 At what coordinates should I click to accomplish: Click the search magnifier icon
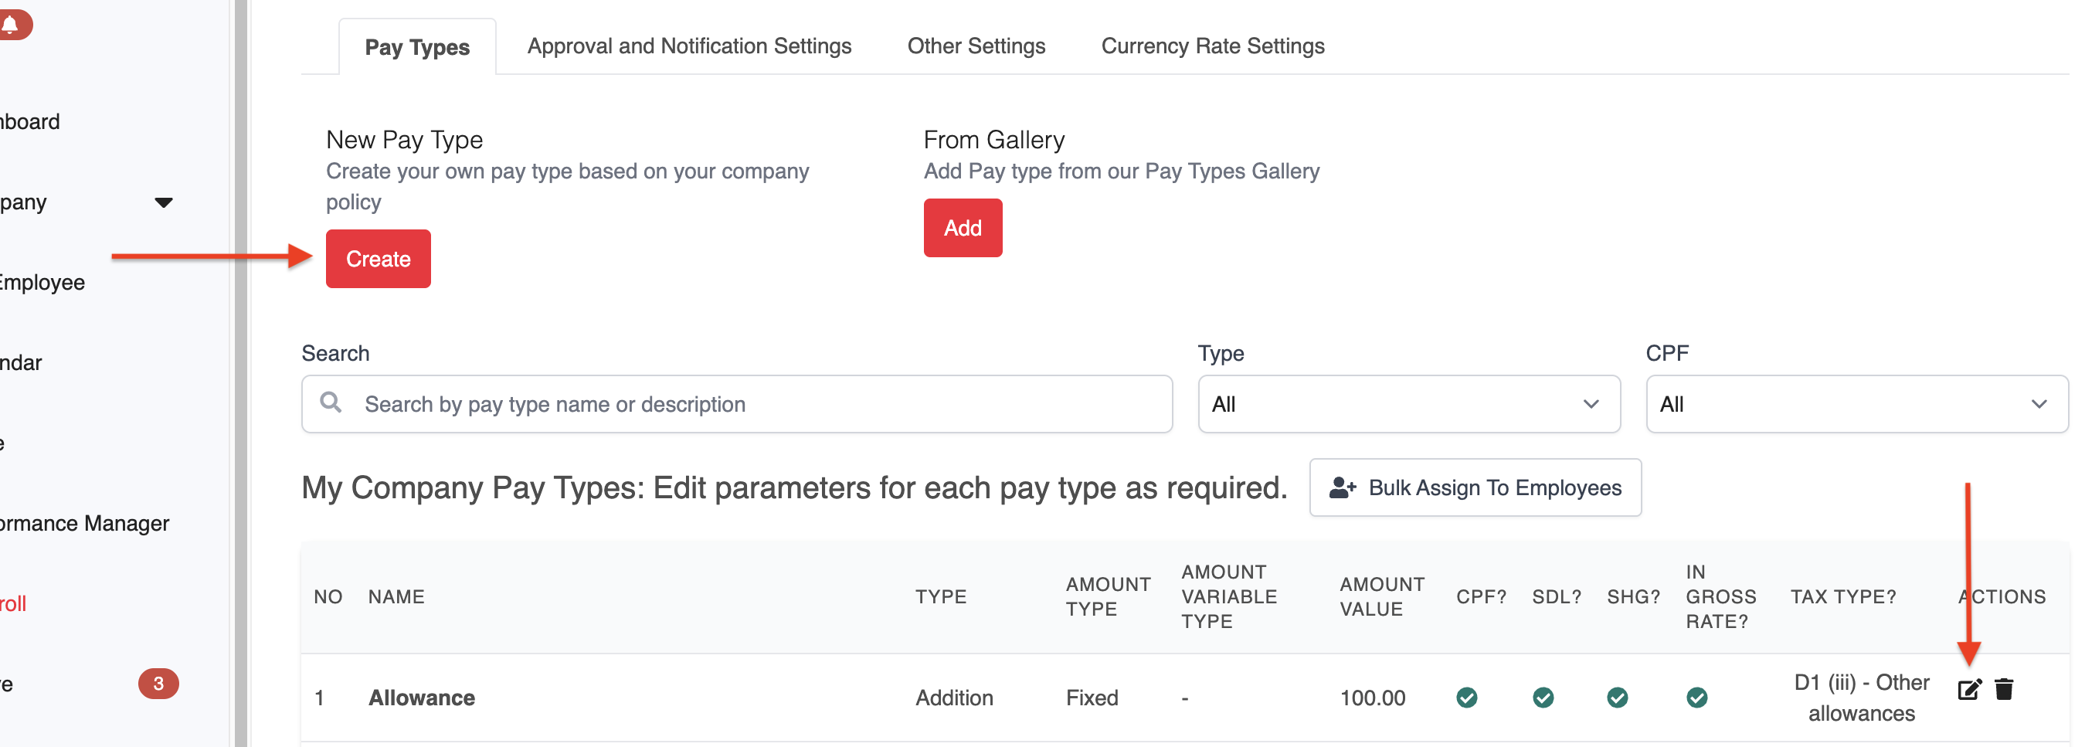[330, 402]
